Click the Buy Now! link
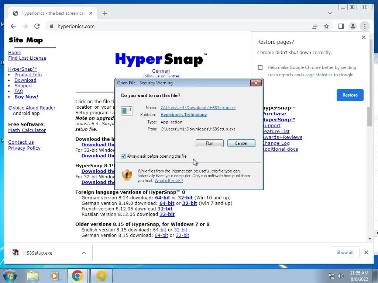Screen dimensions: 378x283 (x=26, y=97)
